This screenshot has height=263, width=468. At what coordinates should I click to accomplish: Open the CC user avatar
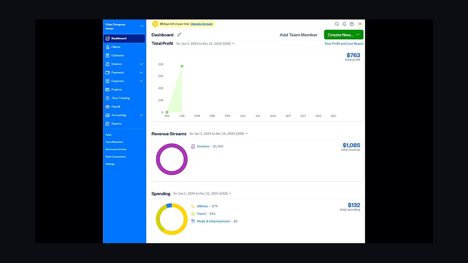coord(360,24)
